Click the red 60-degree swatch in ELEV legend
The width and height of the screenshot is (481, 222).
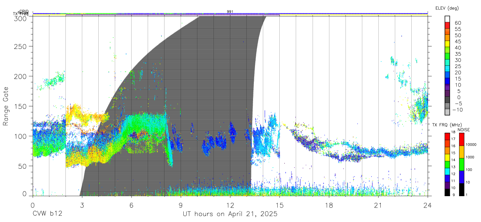(x=448, y=25)
